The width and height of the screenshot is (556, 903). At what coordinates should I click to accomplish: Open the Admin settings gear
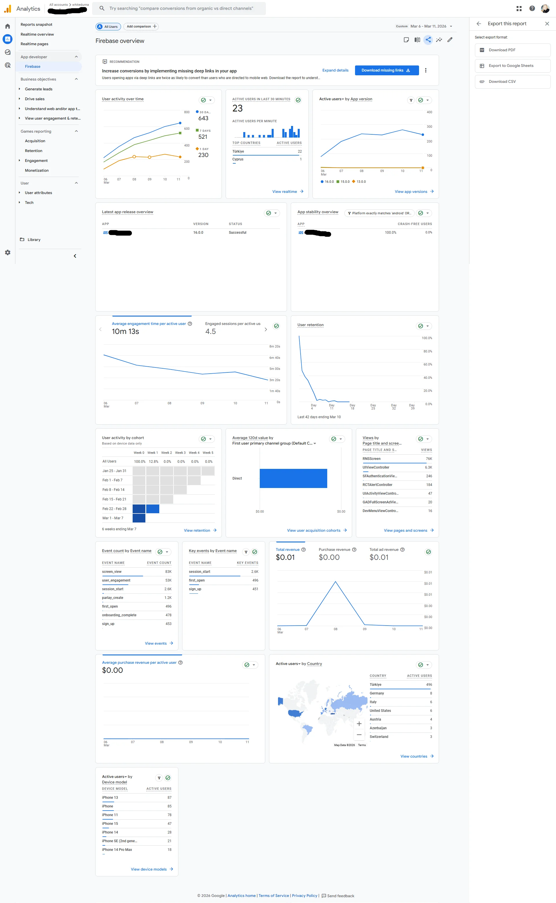coord(7,253)
